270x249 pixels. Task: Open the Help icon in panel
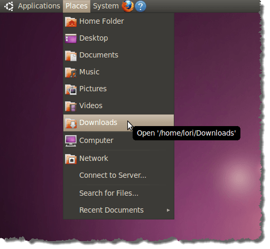point(141,6)
